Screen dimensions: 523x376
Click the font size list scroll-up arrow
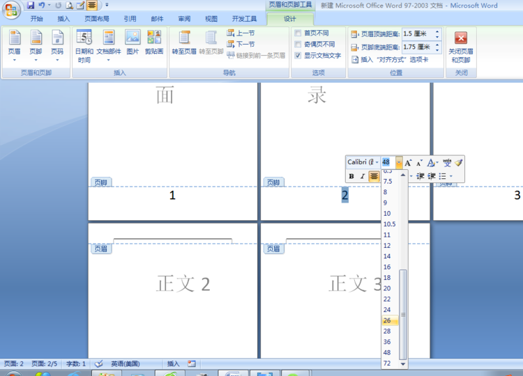click(403, 175)
